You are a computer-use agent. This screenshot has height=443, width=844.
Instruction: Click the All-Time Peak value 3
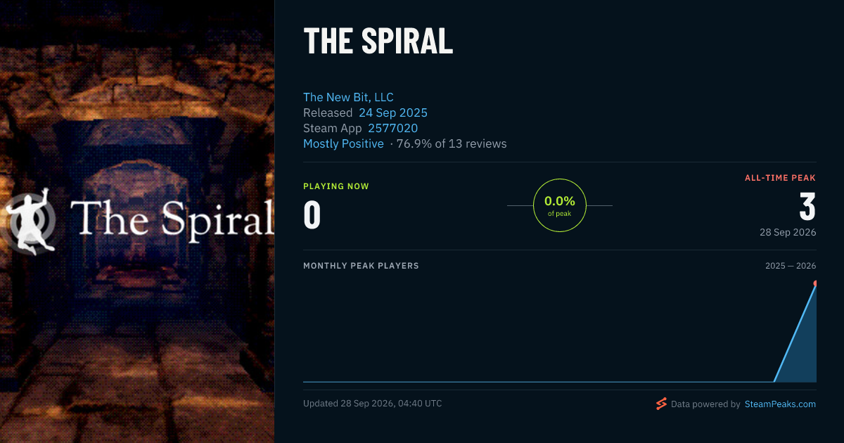(807, 207)
